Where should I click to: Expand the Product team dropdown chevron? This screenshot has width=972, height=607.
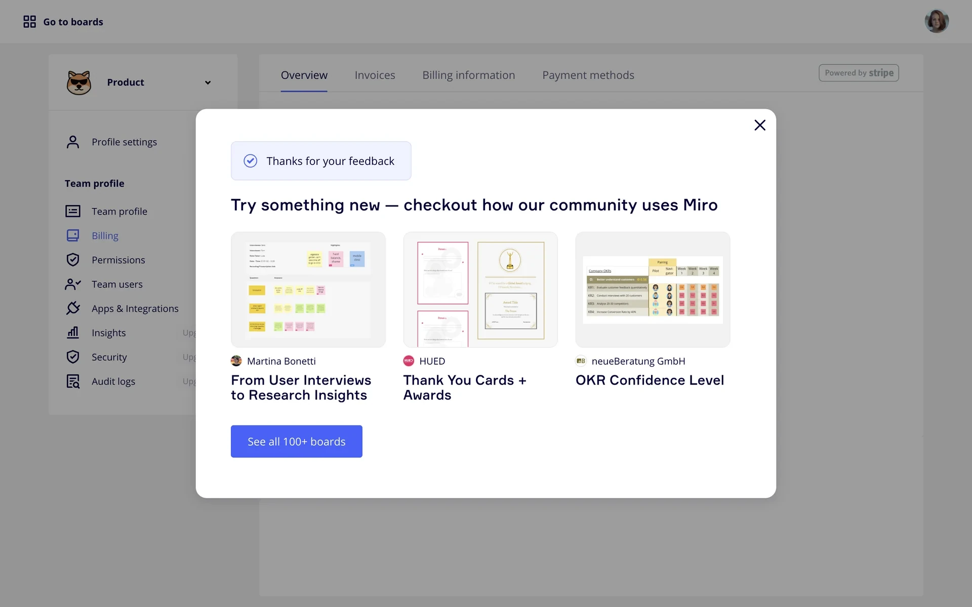click(208, 82)
